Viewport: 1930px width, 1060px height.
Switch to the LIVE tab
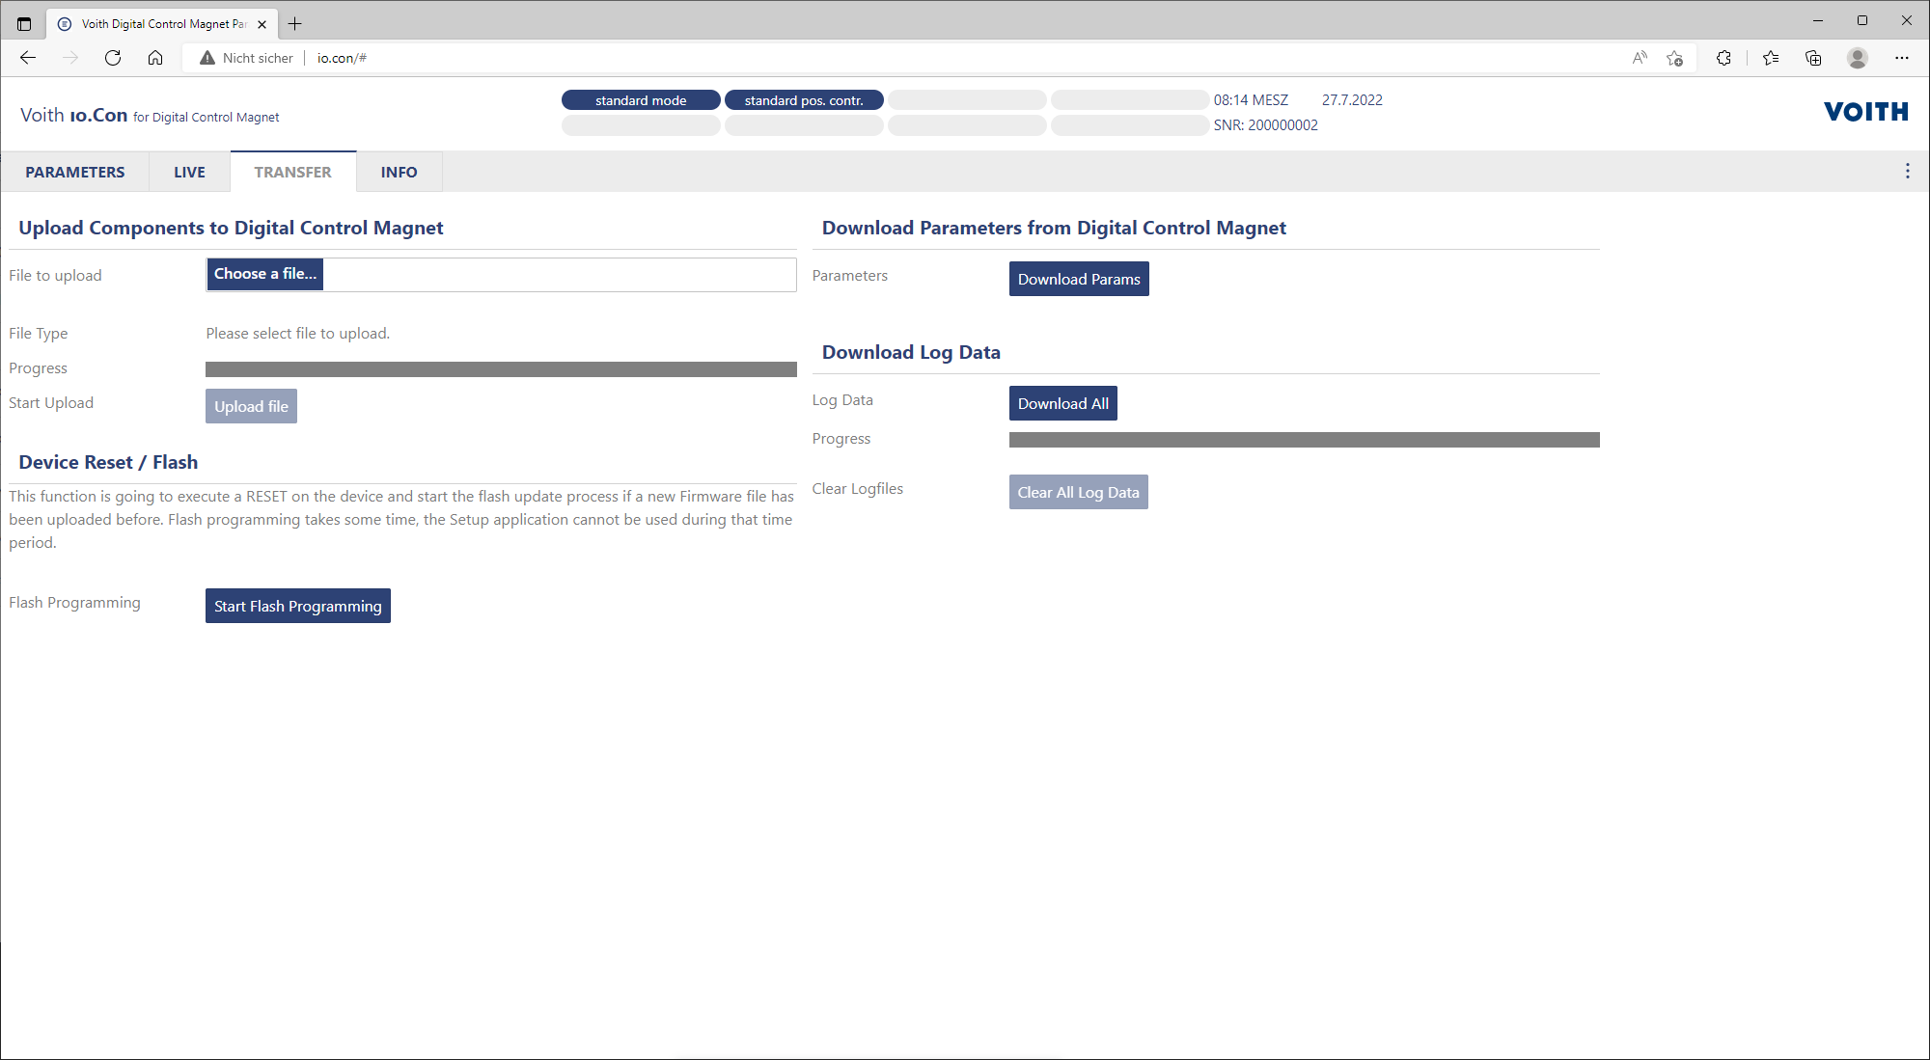[x=188, y=171]
